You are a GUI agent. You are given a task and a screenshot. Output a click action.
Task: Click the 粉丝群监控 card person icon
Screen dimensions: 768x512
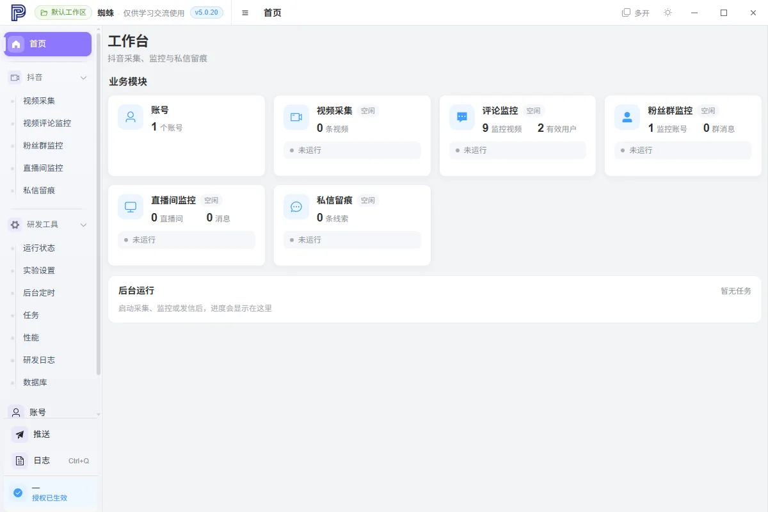627,117
